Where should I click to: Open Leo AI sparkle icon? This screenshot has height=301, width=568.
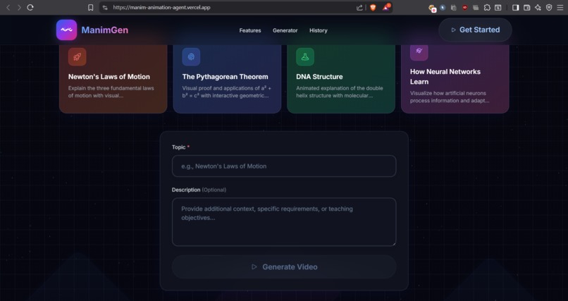538,7
